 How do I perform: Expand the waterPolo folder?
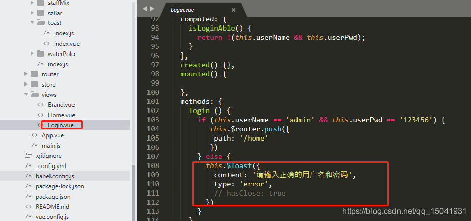tap(32, 53)
